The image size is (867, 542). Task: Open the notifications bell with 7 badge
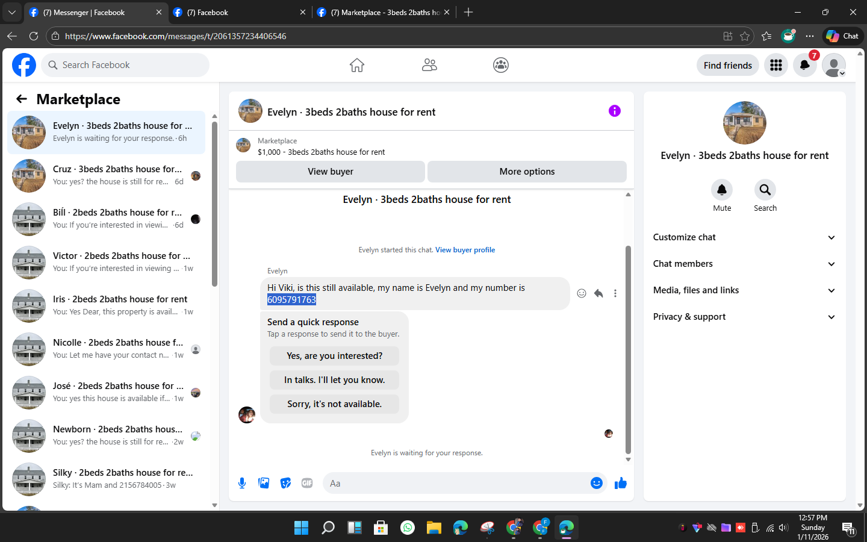coord(805,65)
